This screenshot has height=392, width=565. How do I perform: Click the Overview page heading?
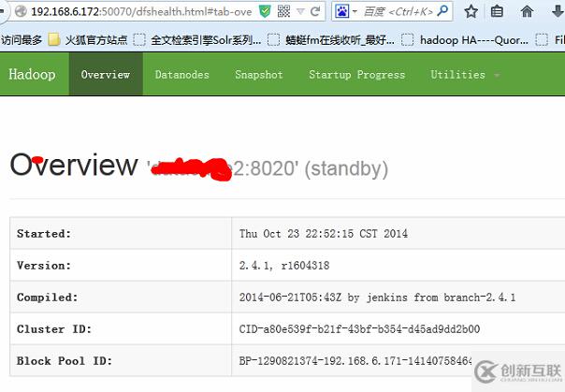click(x=74, y=165)
